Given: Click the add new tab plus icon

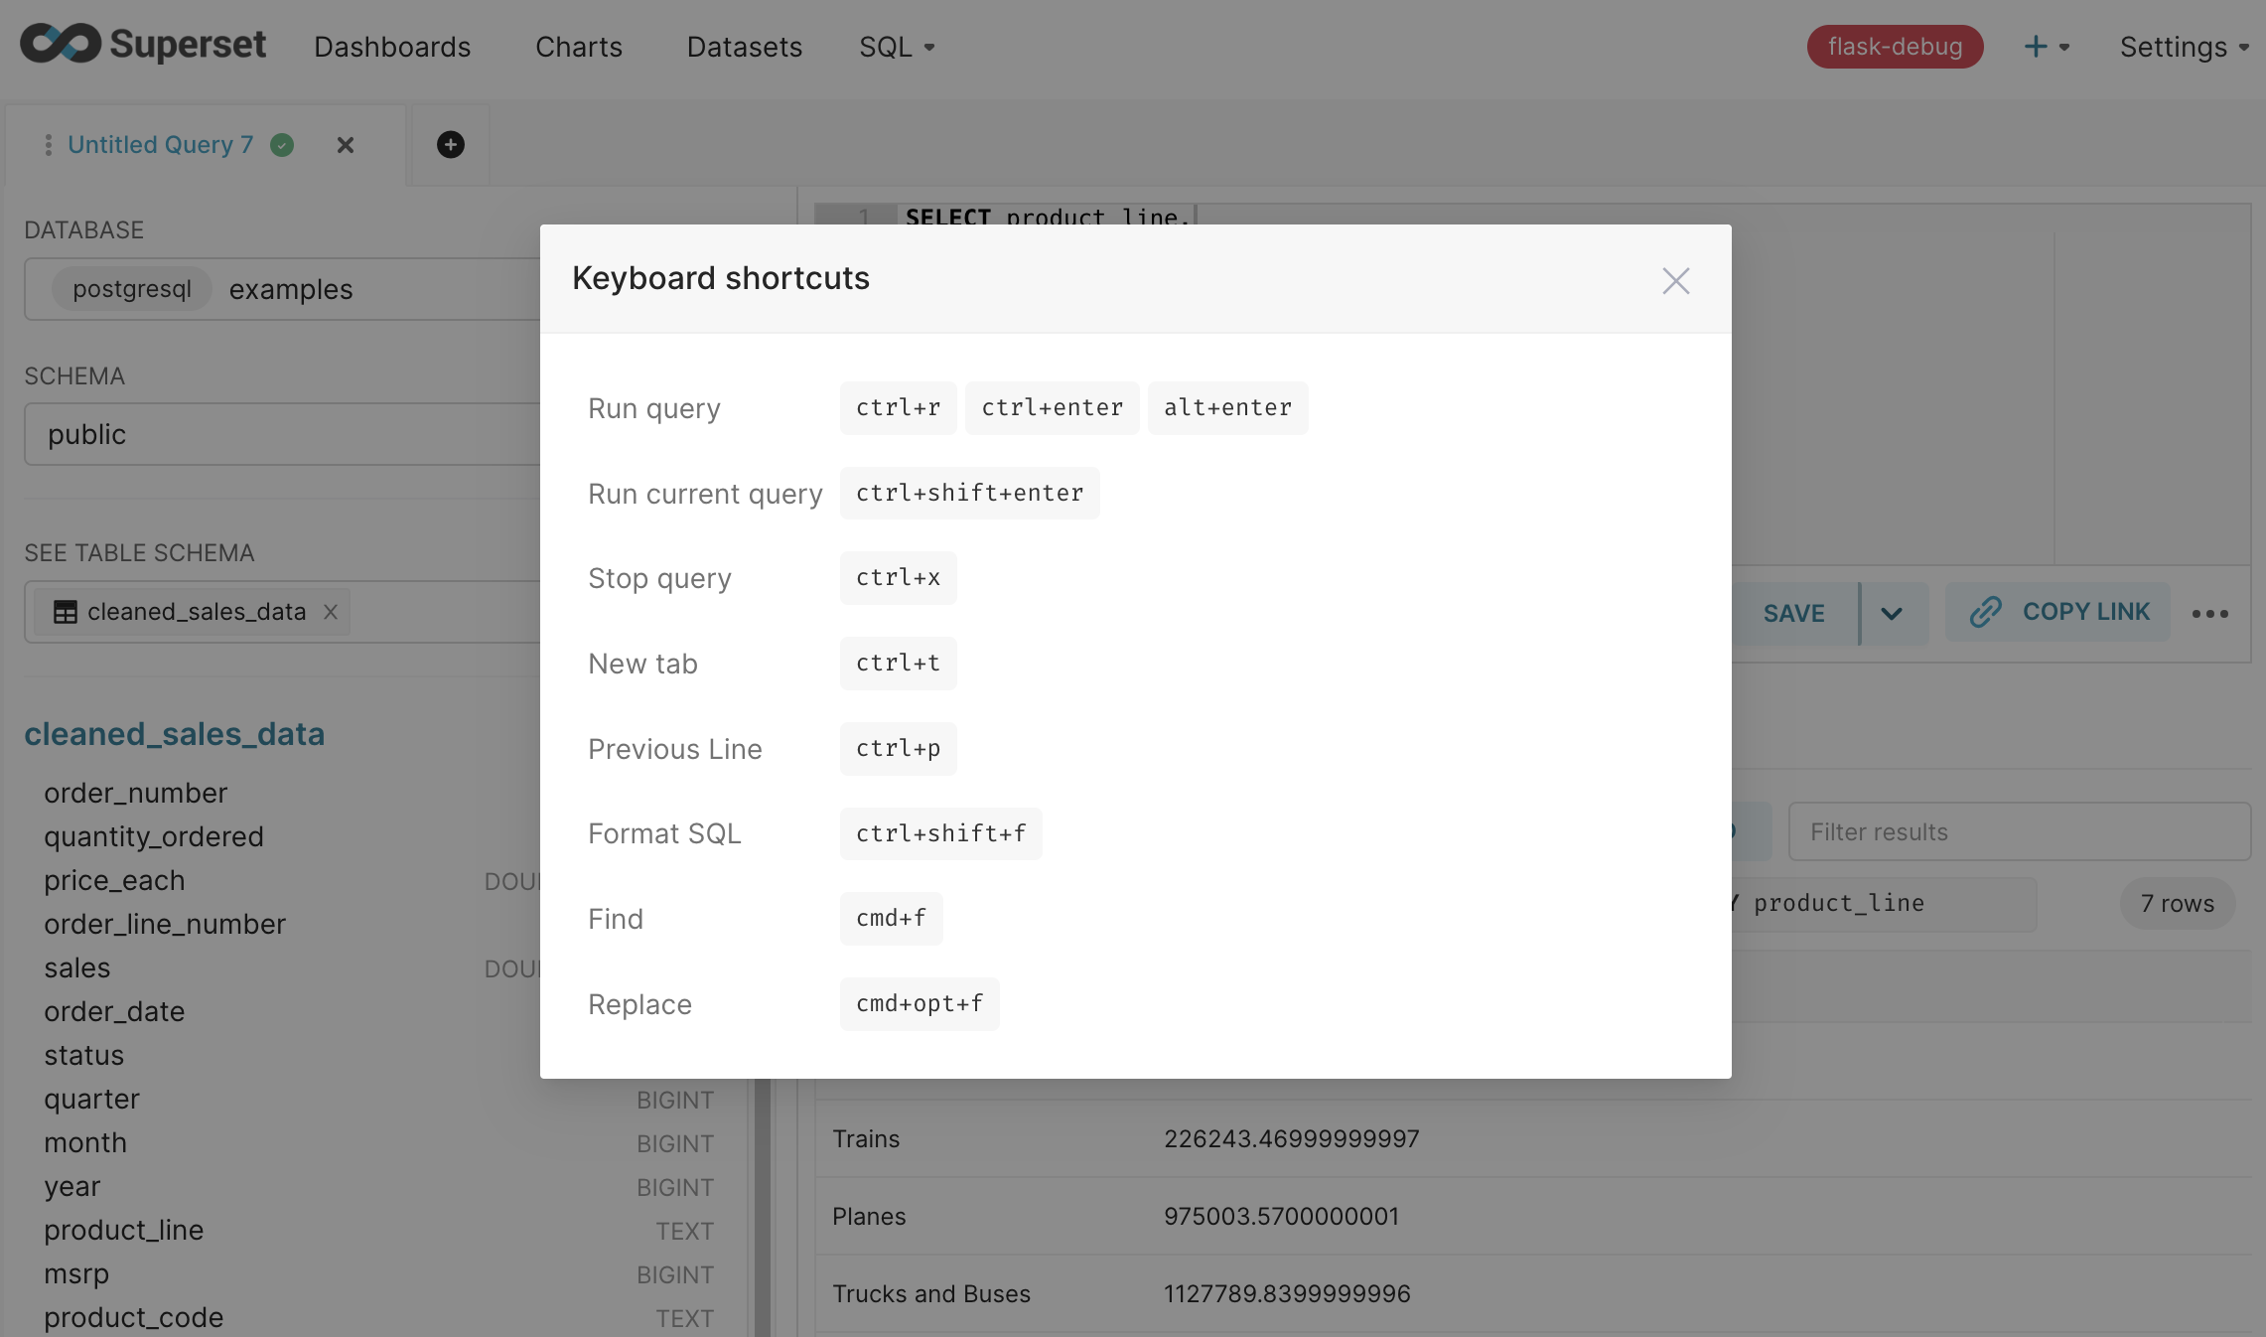Looking at the screenshot, I should click(x=451, y=145).
